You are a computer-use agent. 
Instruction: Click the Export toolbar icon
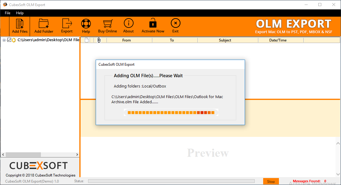pyautogui.click(x=67, y=23)
